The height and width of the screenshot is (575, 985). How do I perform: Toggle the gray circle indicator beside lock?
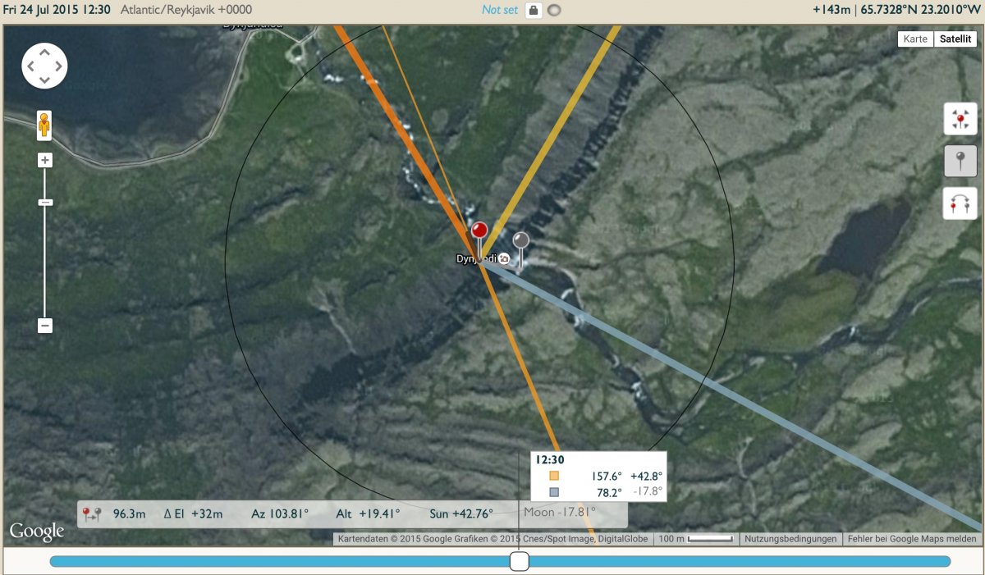pos(555,11)
